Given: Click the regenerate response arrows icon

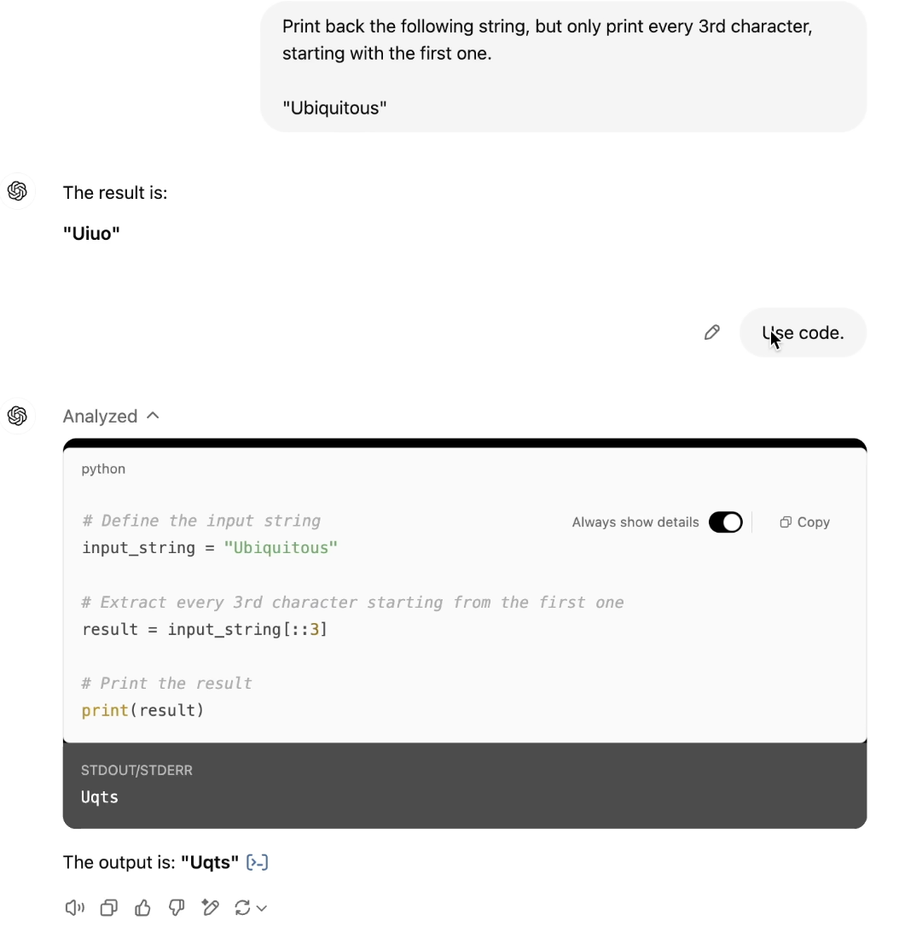Looking at the screenshot, I should pos(242,907).
